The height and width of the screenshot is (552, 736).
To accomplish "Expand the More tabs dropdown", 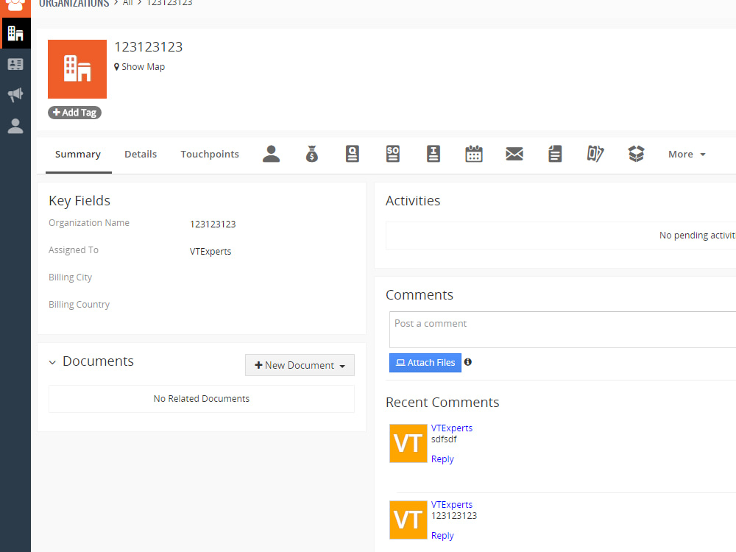I will [x=687, y=154].
